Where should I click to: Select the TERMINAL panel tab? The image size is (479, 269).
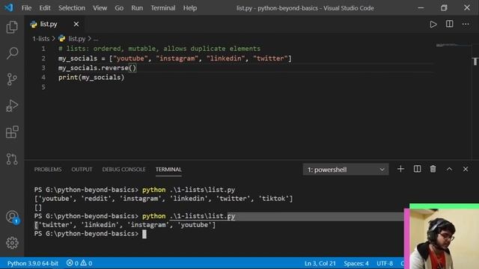click(x=168, y=170)
